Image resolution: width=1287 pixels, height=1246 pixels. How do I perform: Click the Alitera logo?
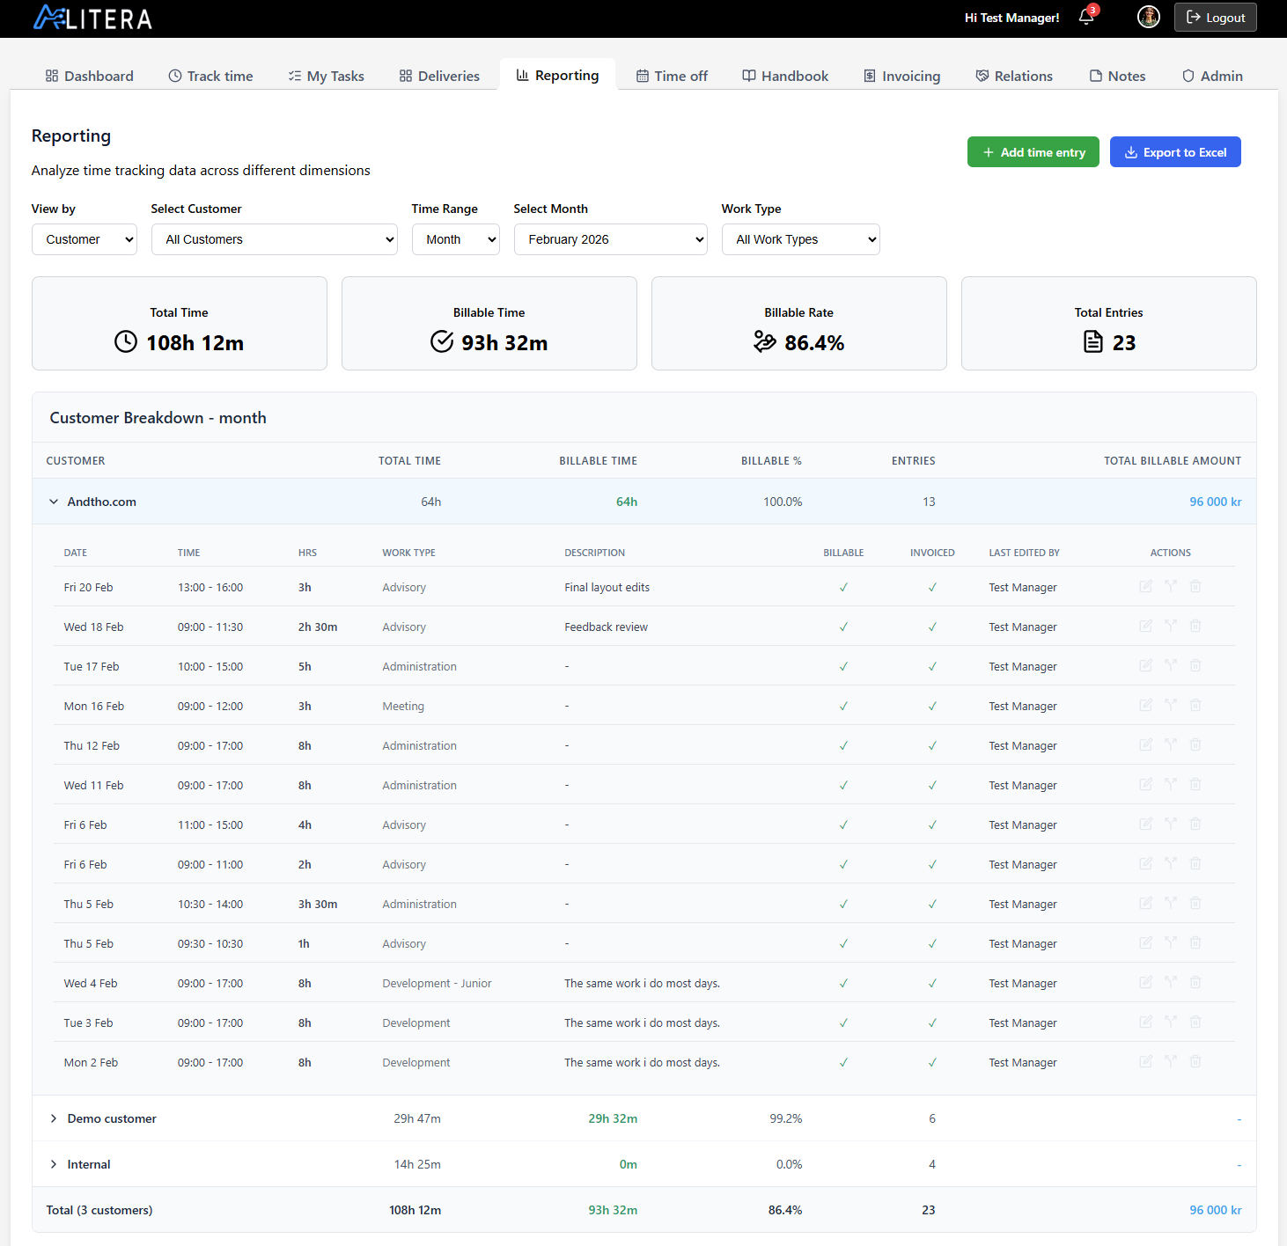click(92, 18)
